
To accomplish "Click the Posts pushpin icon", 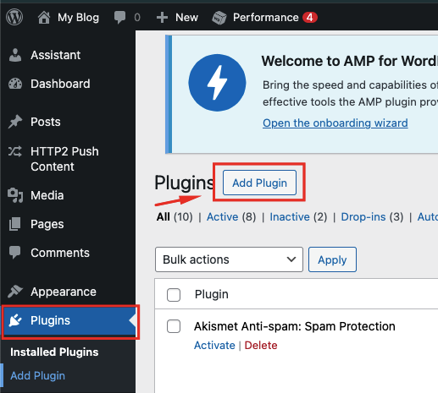I will (15, 122).
